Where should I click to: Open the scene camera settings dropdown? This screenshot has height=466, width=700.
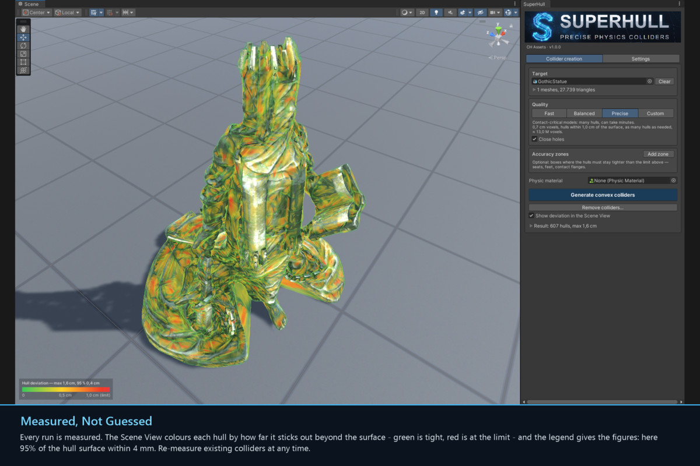pos(495,12)
